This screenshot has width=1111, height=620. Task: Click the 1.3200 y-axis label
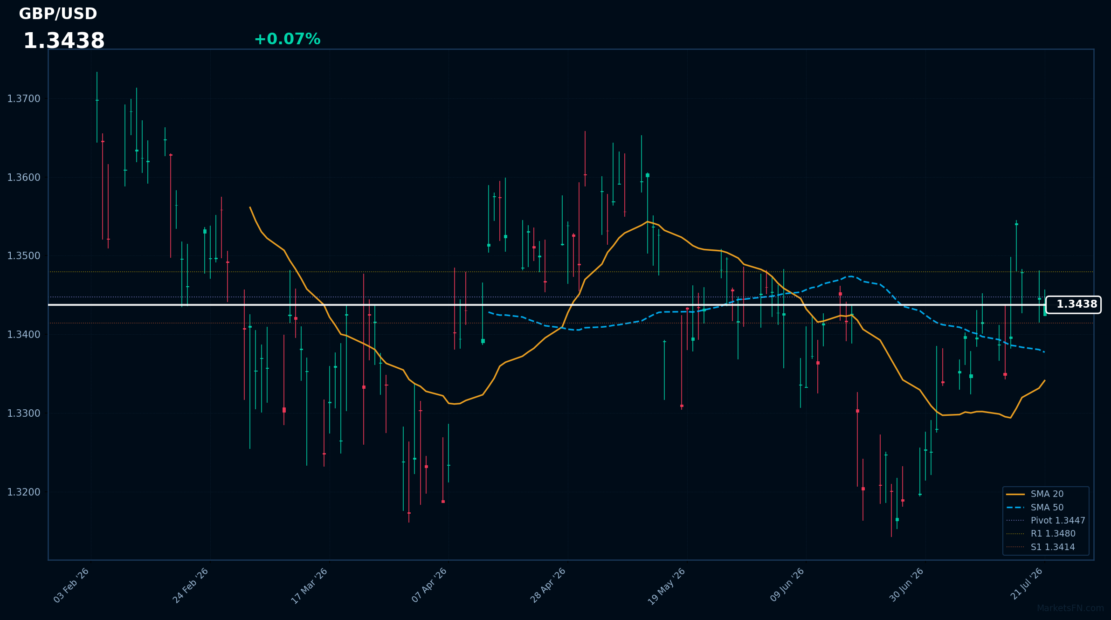(x=24, y=492)
